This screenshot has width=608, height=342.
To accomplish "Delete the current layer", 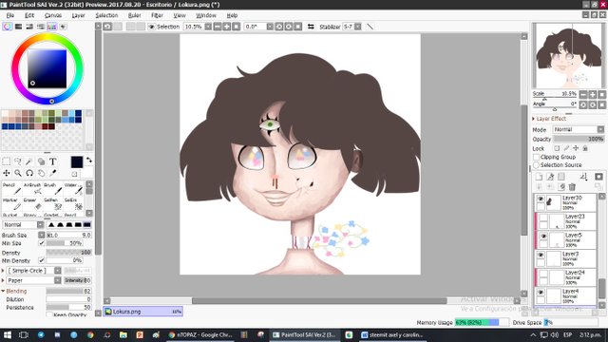I will (x=572, y=187).
